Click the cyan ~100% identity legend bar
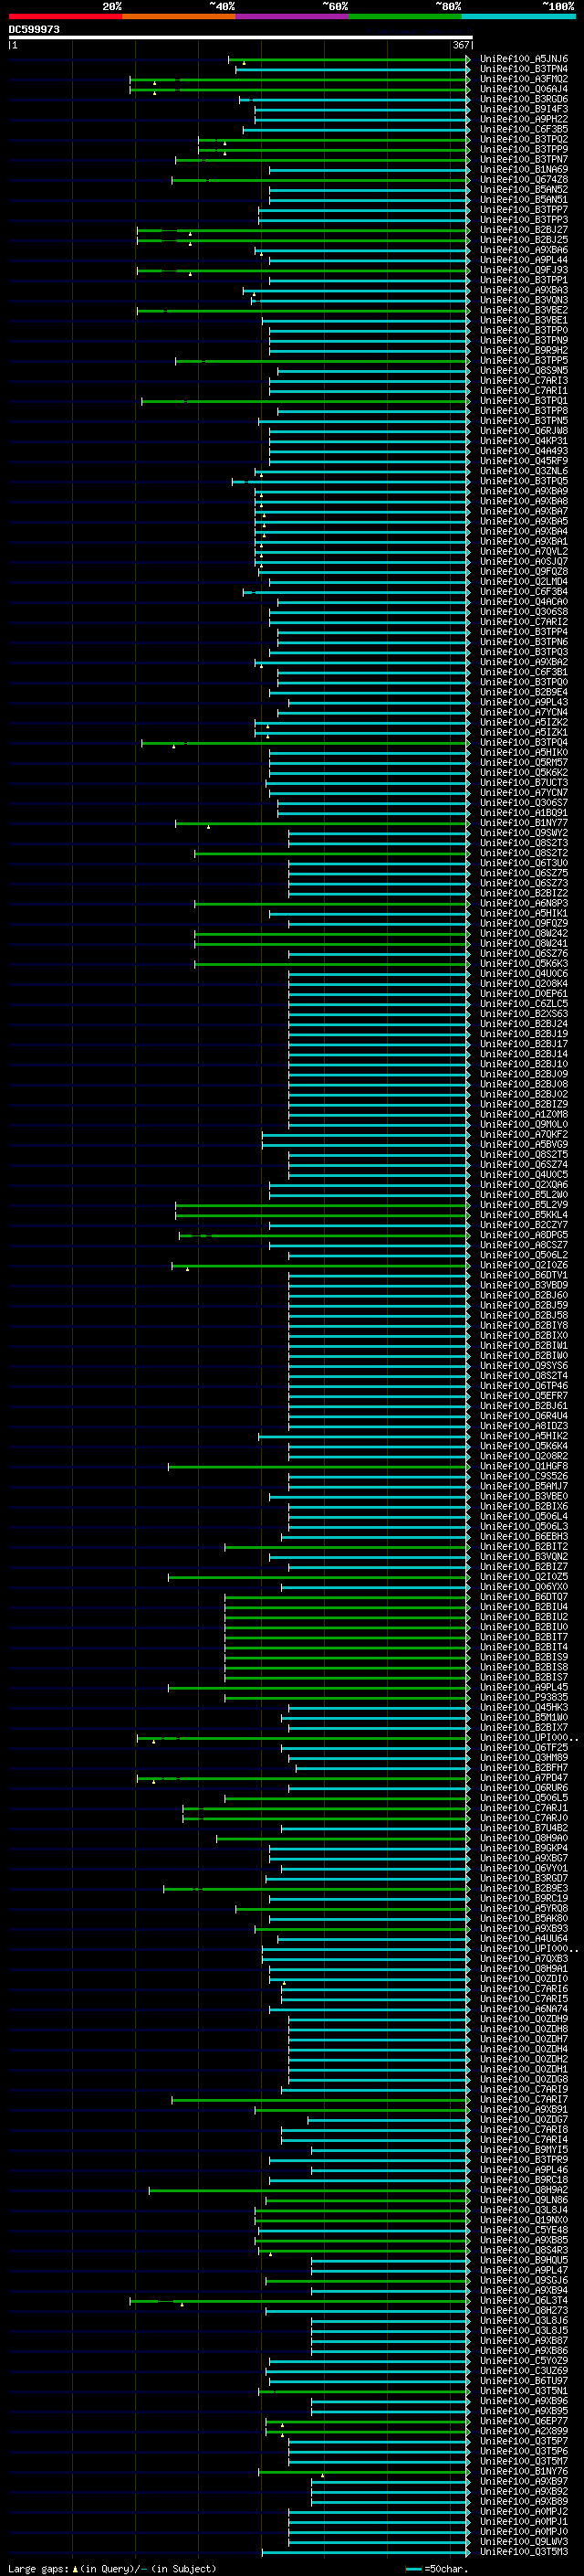Screen dimensions: 584x2576 click(518, 16)
